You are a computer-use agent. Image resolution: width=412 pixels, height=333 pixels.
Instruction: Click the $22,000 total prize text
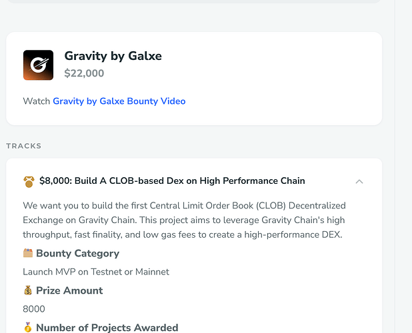click(x=84, y=73)
